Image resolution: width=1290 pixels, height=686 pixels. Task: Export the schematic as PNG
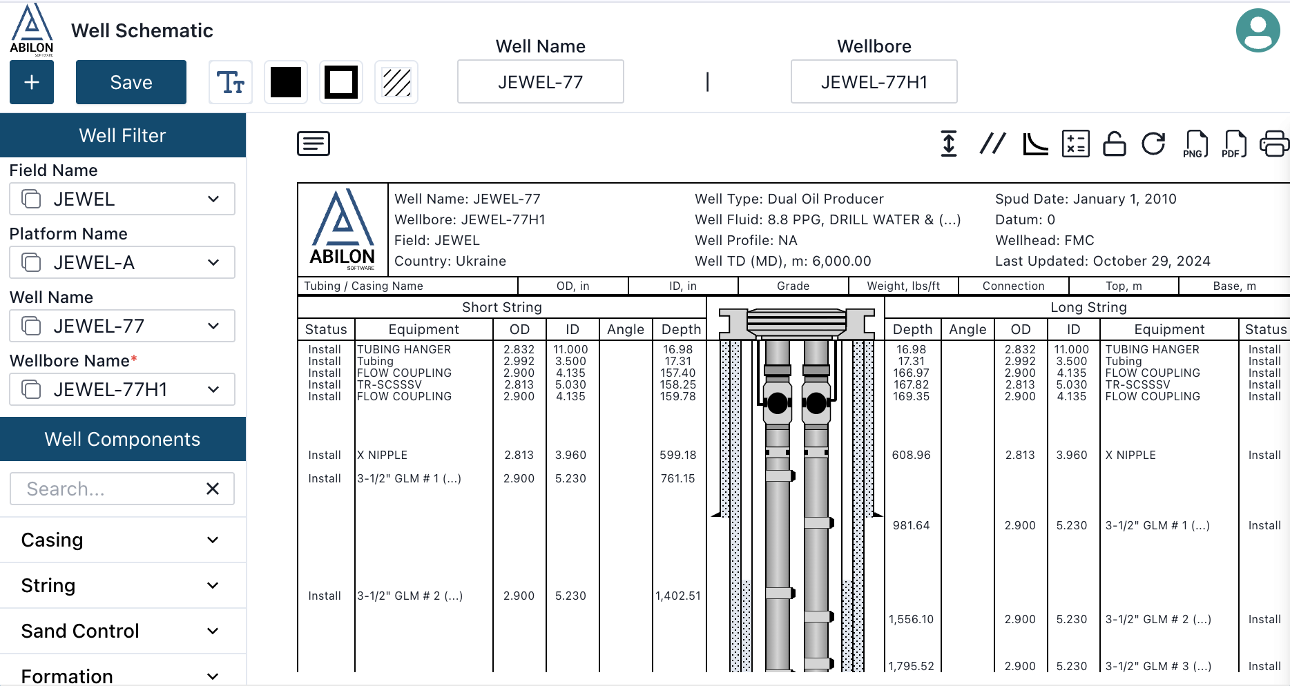(x=1195, y=144)
